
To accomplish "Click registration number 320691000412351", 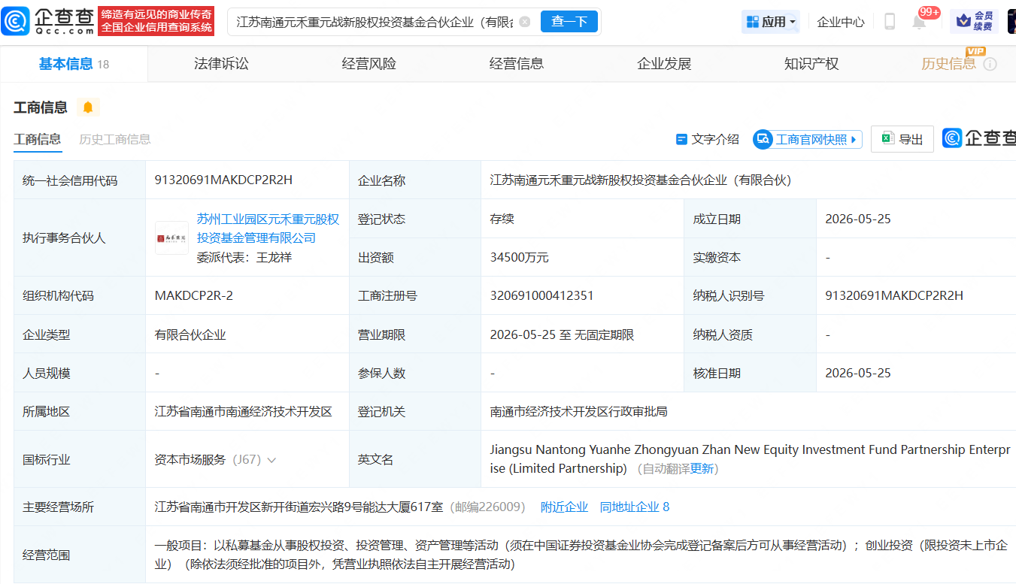I will (541, 295).
